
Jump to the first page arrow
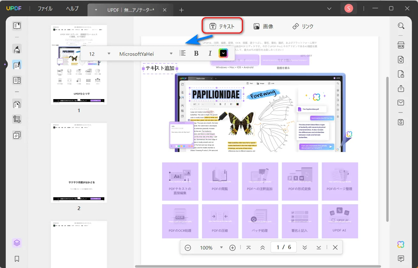pos(249,248)
